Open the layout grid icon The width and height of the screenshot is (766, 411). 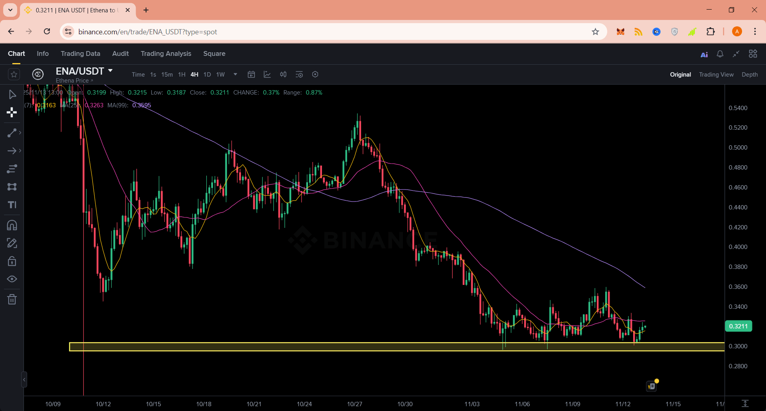[753, 54]
